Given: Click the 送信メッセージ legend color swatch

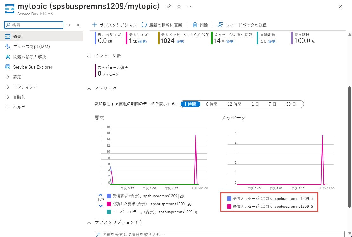Looking at the screenshot, I should click(229, 207).
